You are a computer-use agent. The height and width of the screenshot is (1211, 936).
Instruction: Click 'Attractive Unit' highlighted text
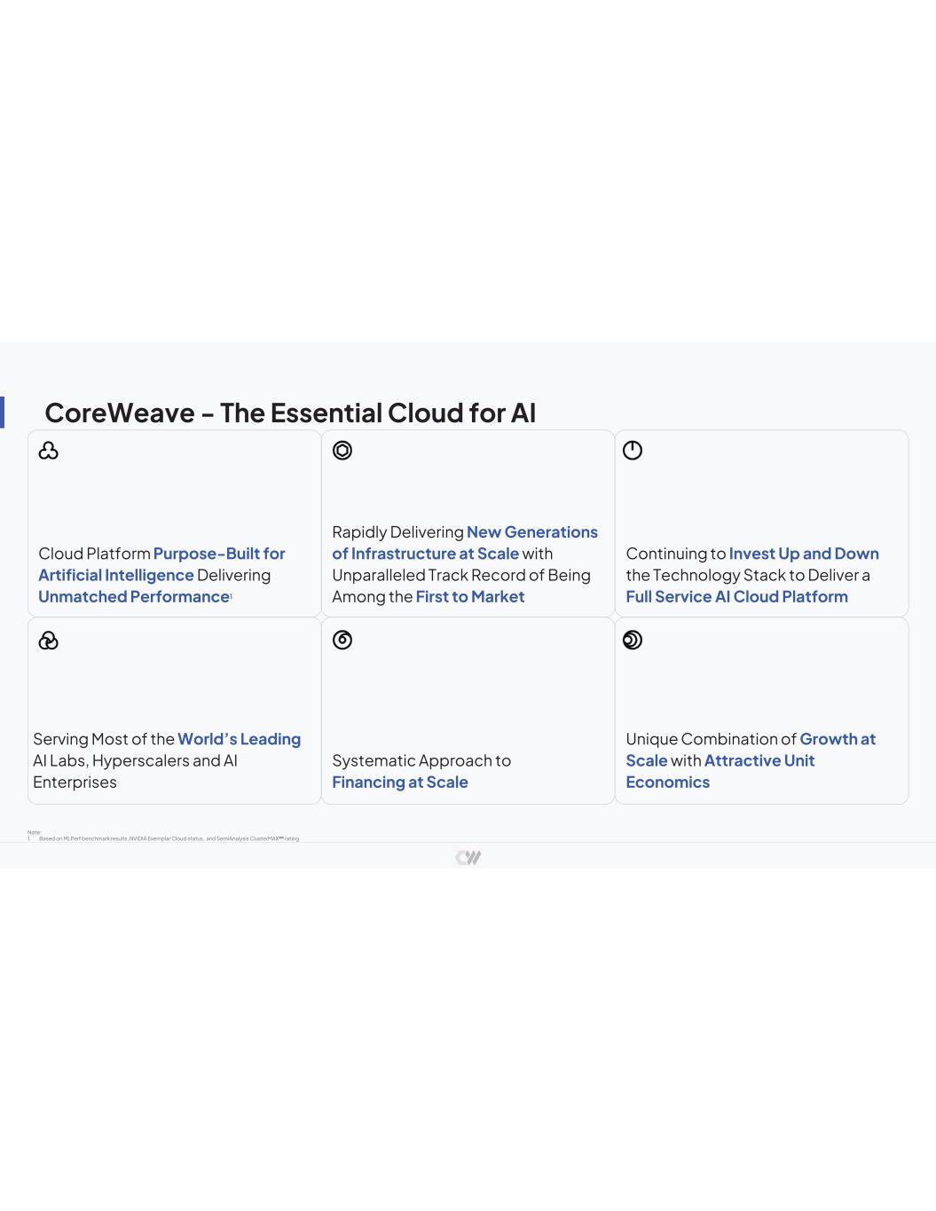(x=759, y=760)
